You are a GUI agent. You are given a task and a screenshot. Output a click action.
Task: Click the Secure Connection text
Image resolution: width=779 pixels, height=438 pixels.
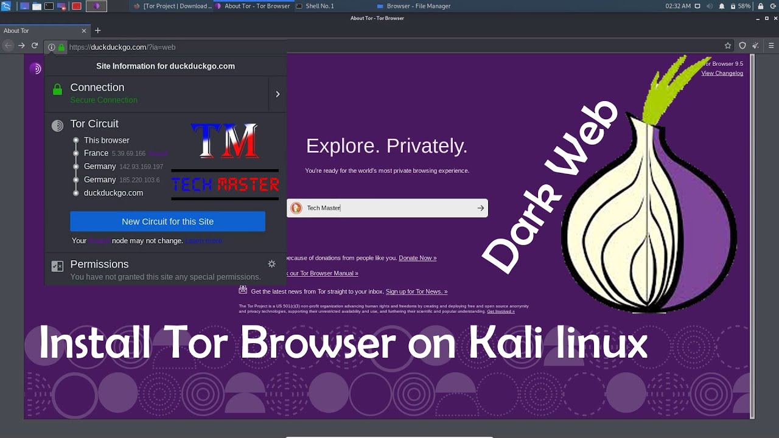(103, 100)
